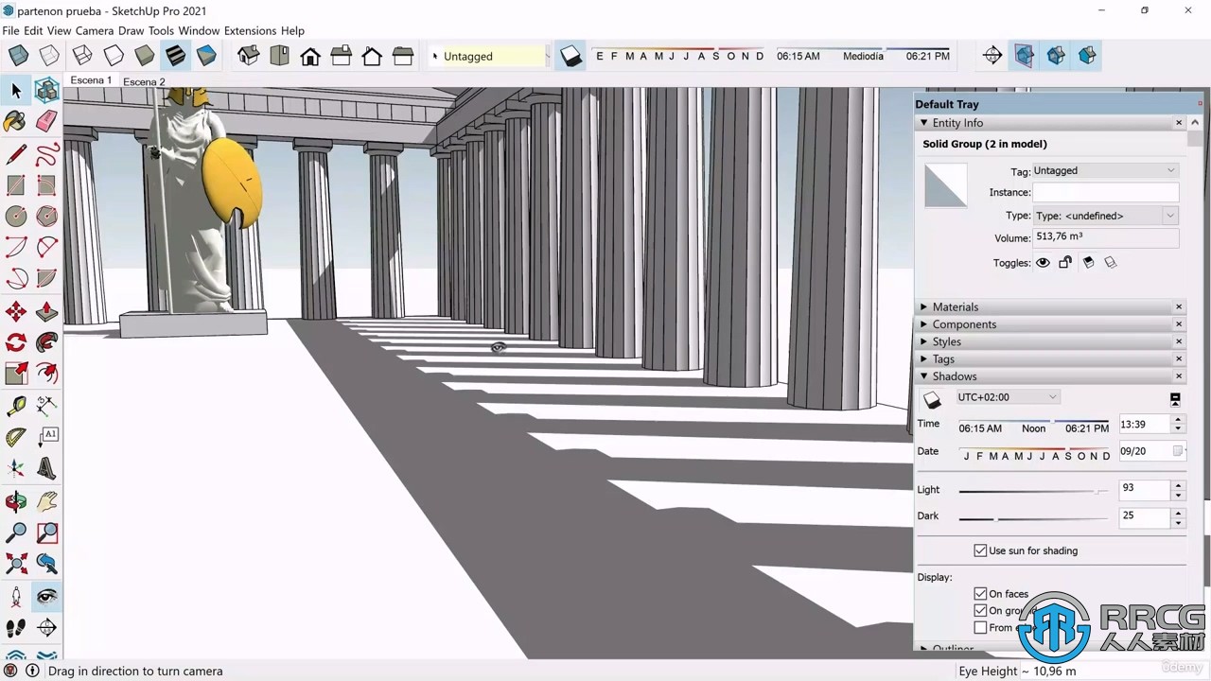Open the Extensions menu
Image resolution: width=1211 pixels, height=681 pixels.
(x=250, y=30)
